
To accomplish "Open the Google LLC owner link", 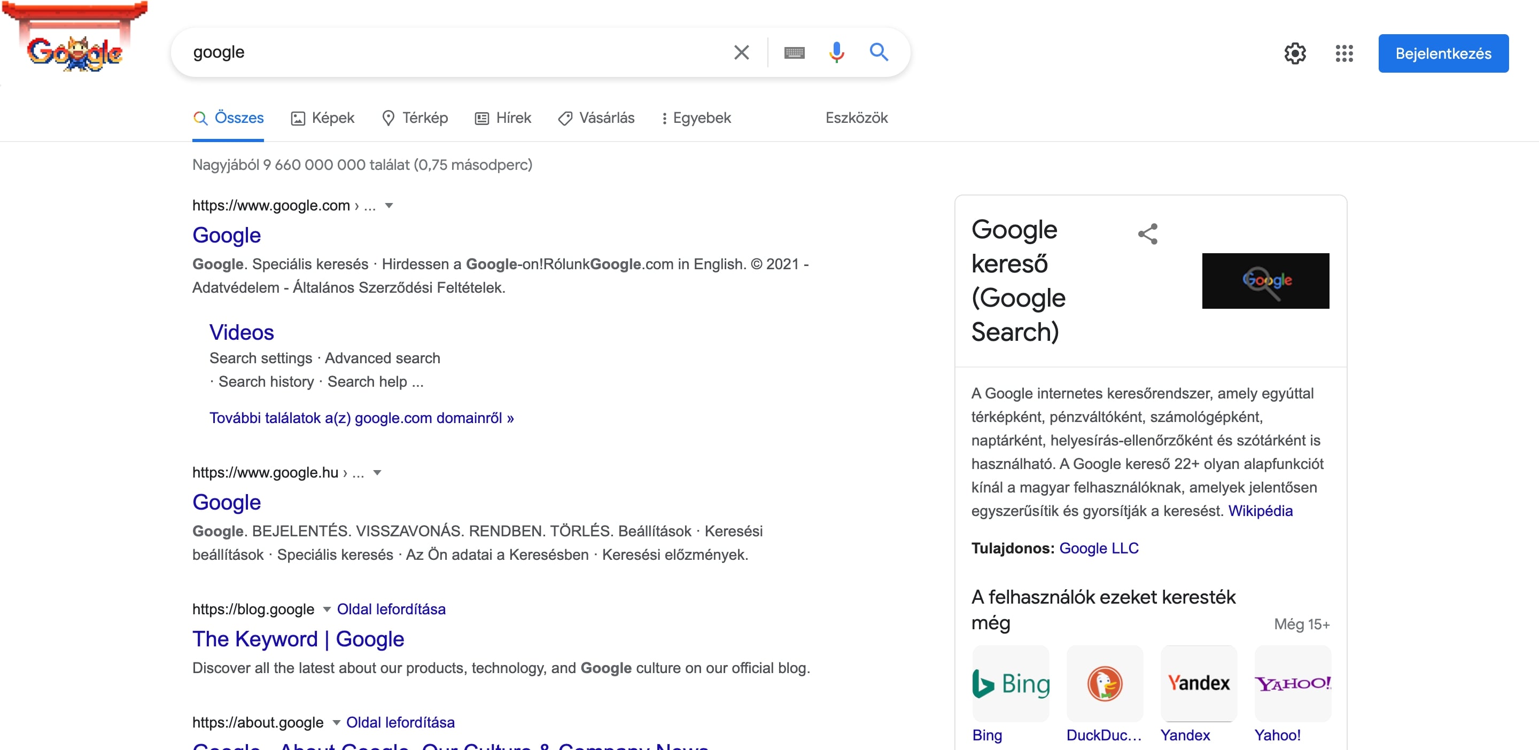I will (1099, 548).
